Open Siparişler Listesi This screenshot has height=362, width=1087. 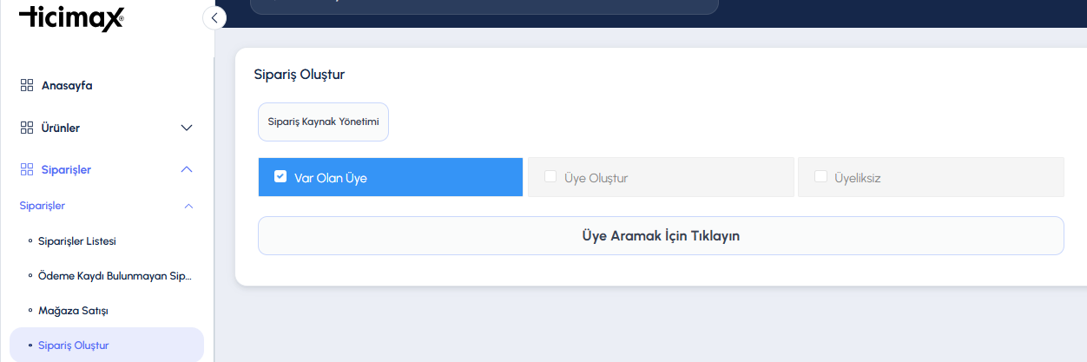pyautogui.click(x=77, y=240)
